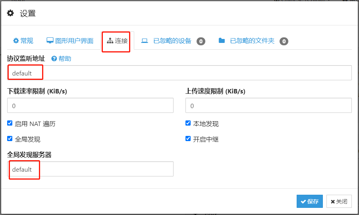This screenshot has height=215, width=359.
Task: Click the 0 badge next to 已忽略的文件夹
Action: coord(284,41)
